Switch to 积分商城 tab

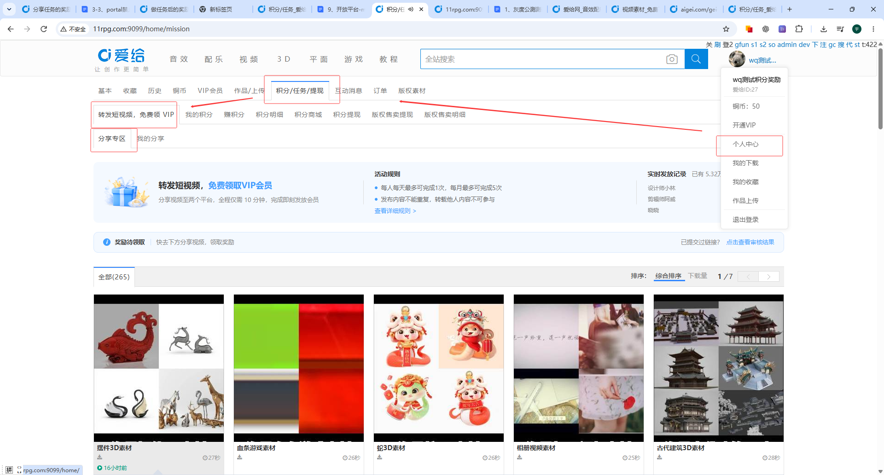tap(308, 115)
